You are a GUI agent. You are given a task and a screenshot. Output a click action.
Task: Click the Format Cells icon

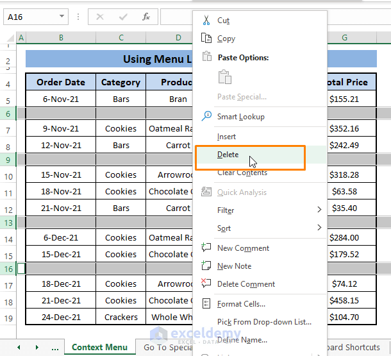206,303
